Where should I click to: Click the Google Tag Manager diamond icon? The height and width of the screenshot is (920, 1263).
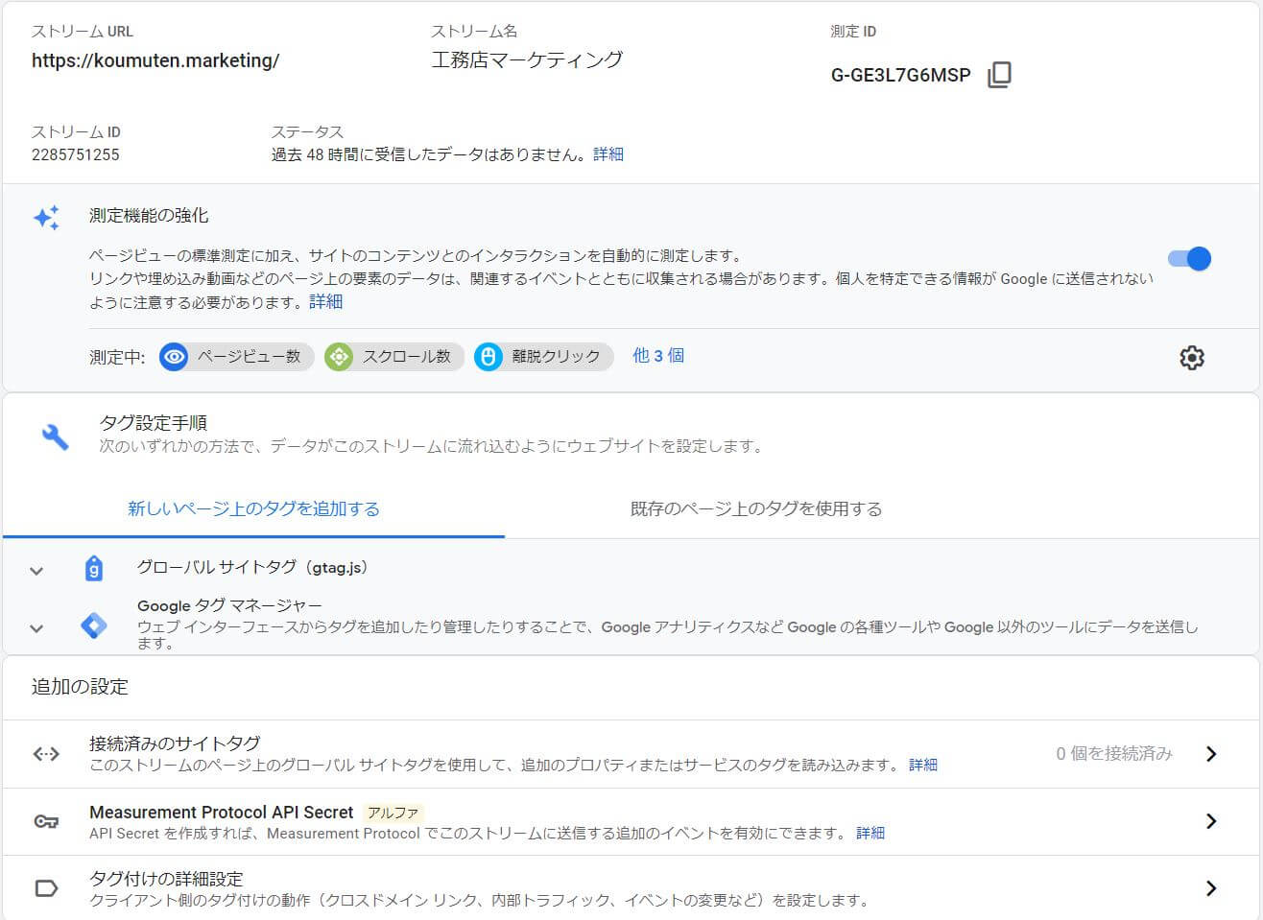click(94, 625)
